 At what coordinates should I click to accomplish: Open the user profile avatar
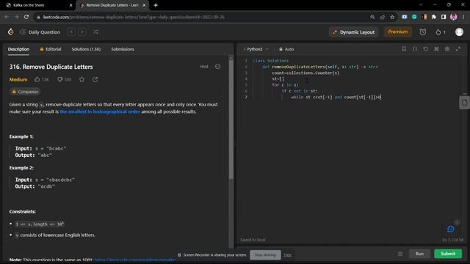[x=459, y=32]
